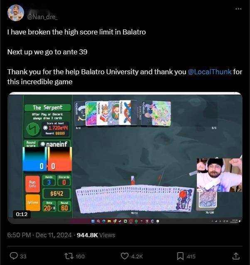This screenshot has height=265, width=250.
Task: Click the search icon in video taskbar
Action: tap(98, 221)
